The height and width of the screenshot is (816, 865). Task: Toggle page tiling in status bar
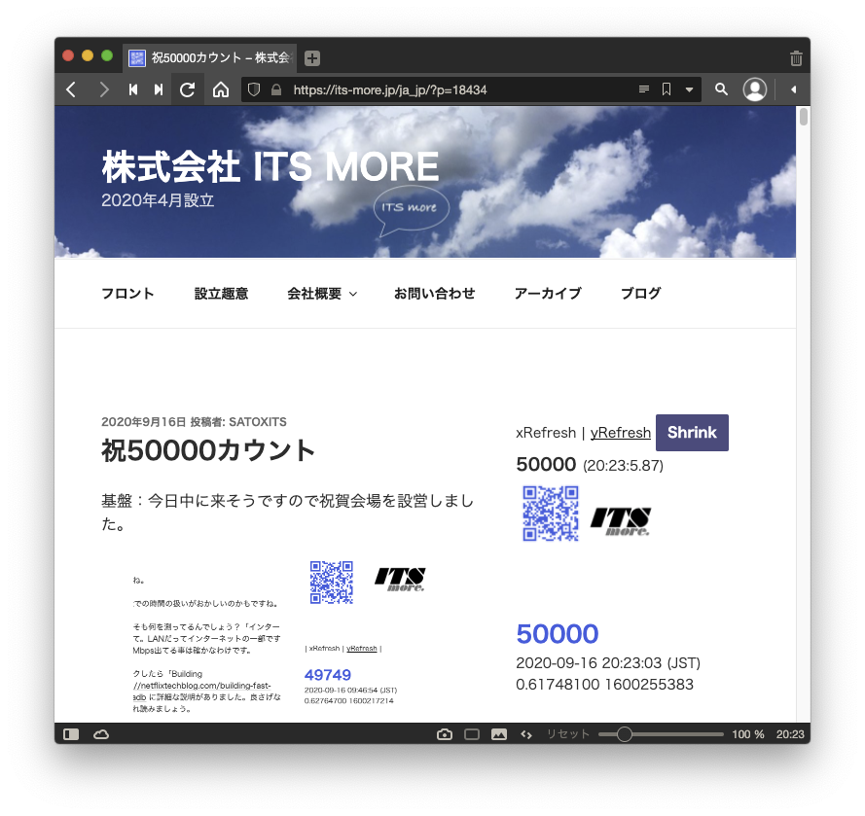pyautogui.click(x=472, y=734)
